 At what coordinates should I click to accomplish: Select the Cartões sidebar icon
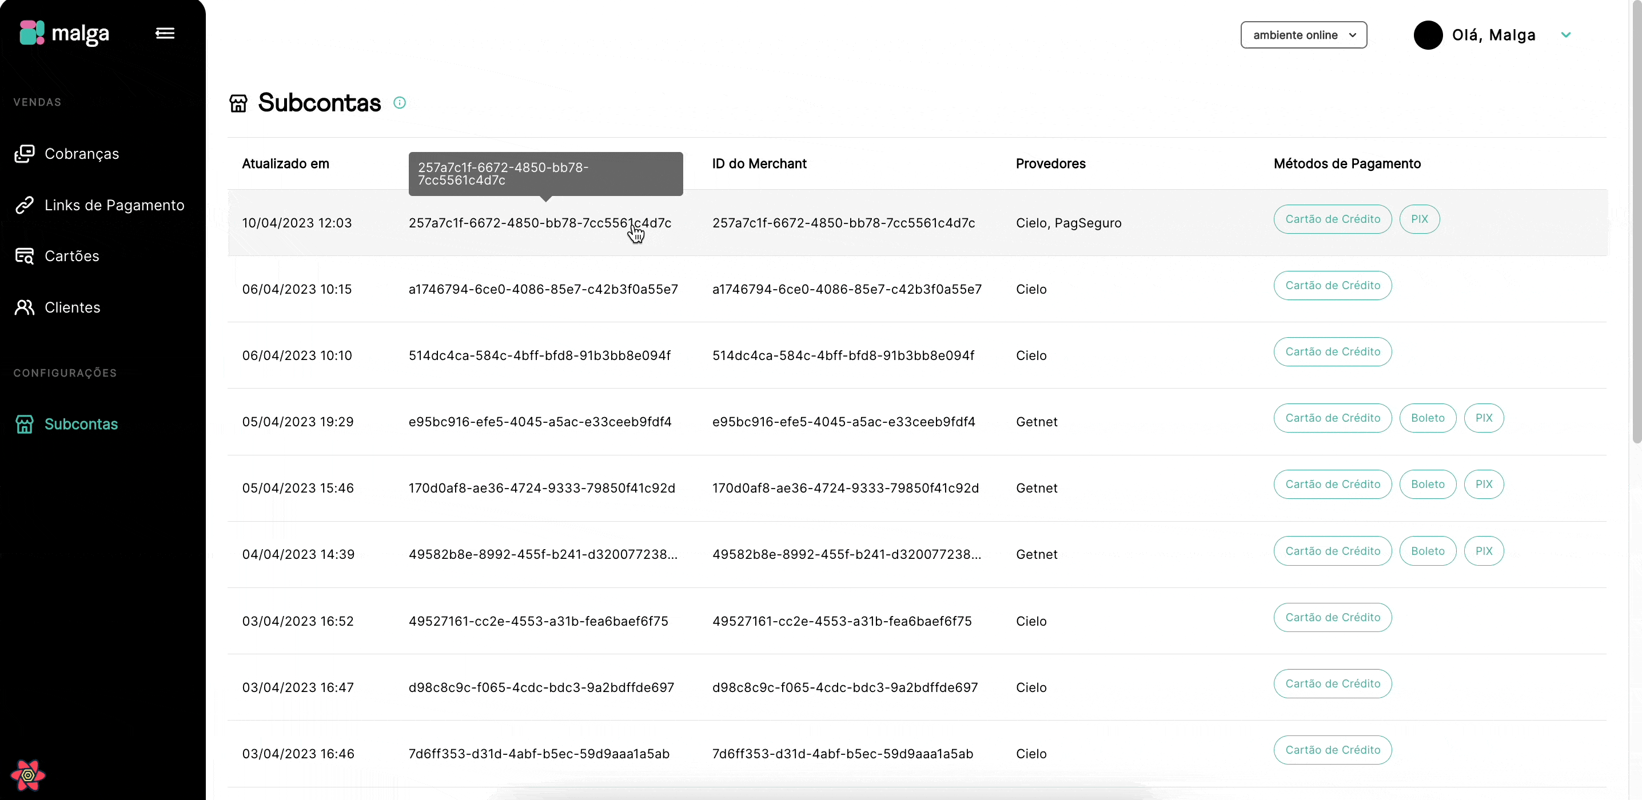(24, 255)
